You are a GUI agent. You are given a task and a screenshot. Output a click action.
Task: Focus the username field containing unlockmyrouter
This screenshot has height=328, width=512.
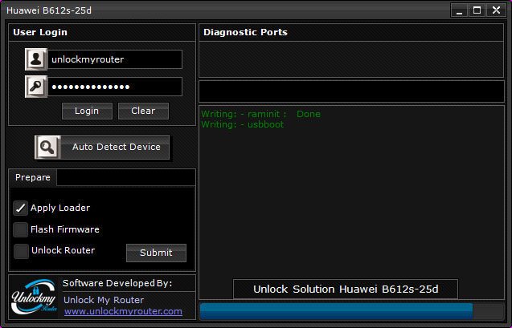[x=115, y=59]
